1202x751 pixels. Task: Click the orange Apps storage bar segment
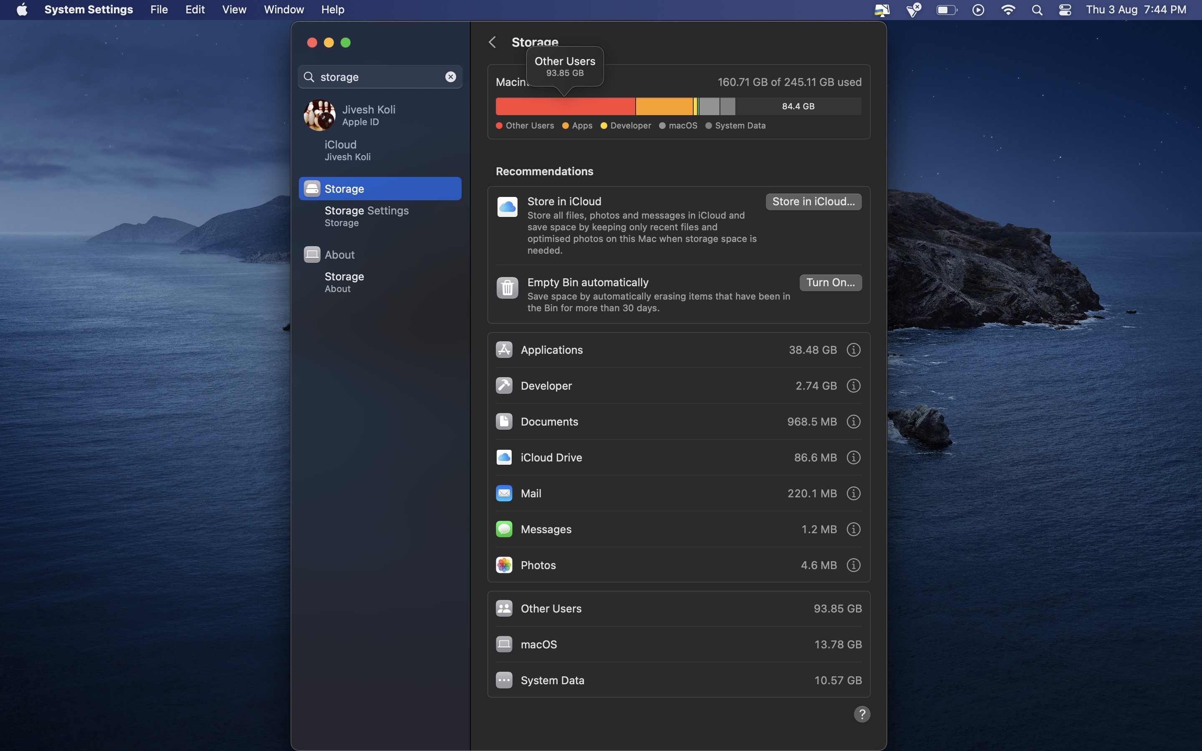[664, 106]
